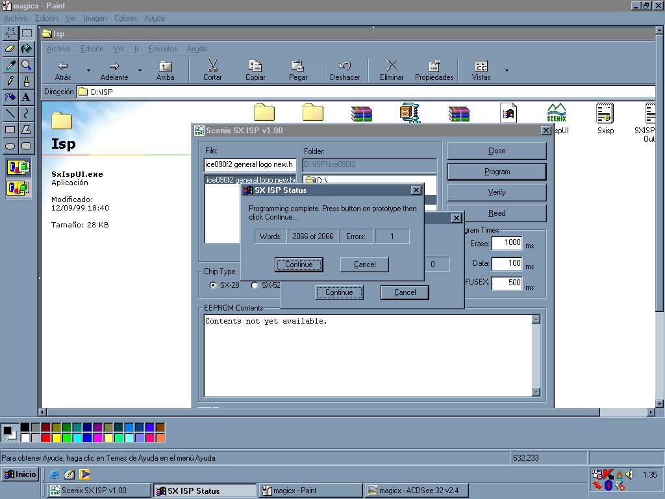Open the Atrás back history dropdown arrow
The width and height of the screenshot is (665, 499).
coord(88,70)
